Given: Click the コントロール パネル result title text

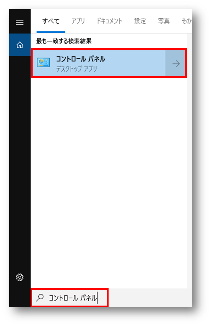Looking at the screenshot, I should pyautogui.click(x=81, y=59).
